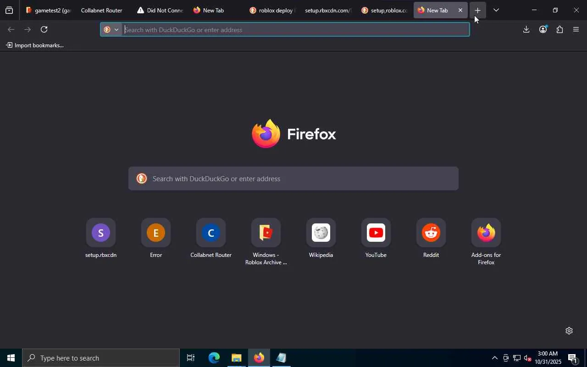The height and width of the screenshot is (367, 587).
Task: Show hidden system tray icons
Action: 494,358
